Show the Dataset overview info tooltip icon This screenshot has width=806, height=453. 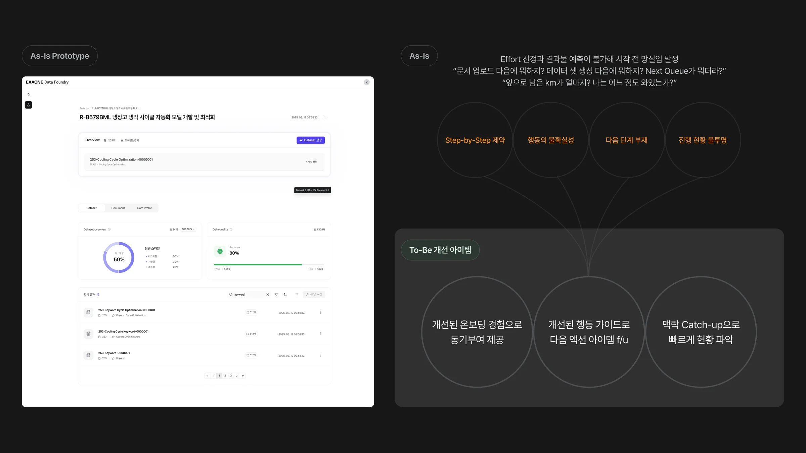109,230
